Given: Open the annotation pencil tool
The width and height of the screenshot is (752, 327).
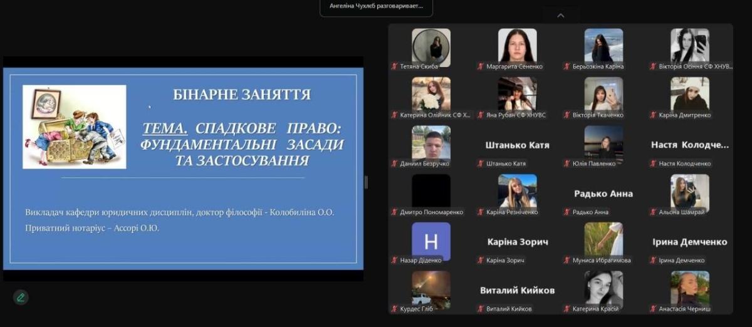Looking at the screenshot, I should 21,297.
